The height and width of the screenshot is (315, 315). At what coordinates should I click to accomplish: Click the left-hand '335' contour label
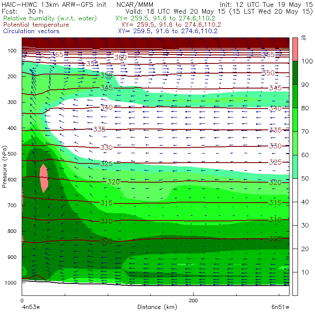coord(99,129)
